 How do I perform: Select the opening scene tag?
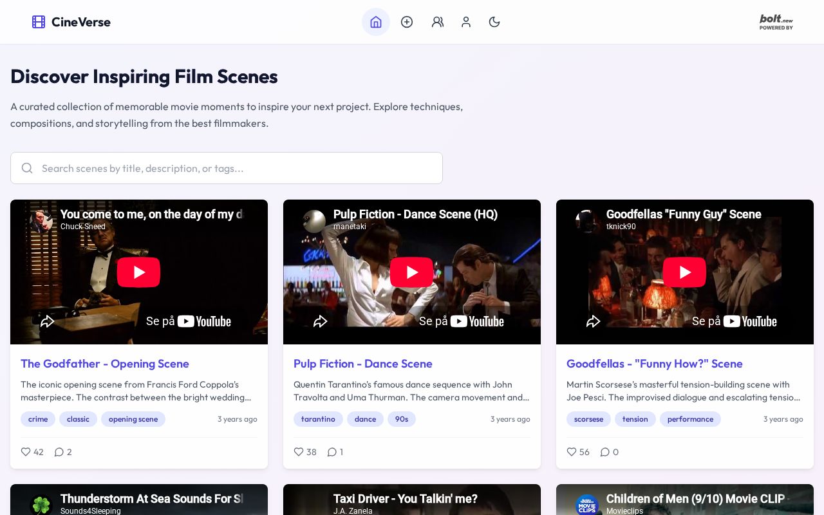coord(133,419)
